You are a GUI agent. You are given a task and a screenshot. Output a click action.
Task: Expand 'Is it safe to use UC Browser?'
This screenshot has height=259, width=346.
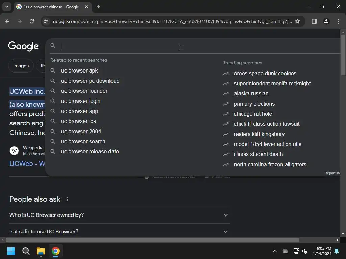tap(119, 232)
